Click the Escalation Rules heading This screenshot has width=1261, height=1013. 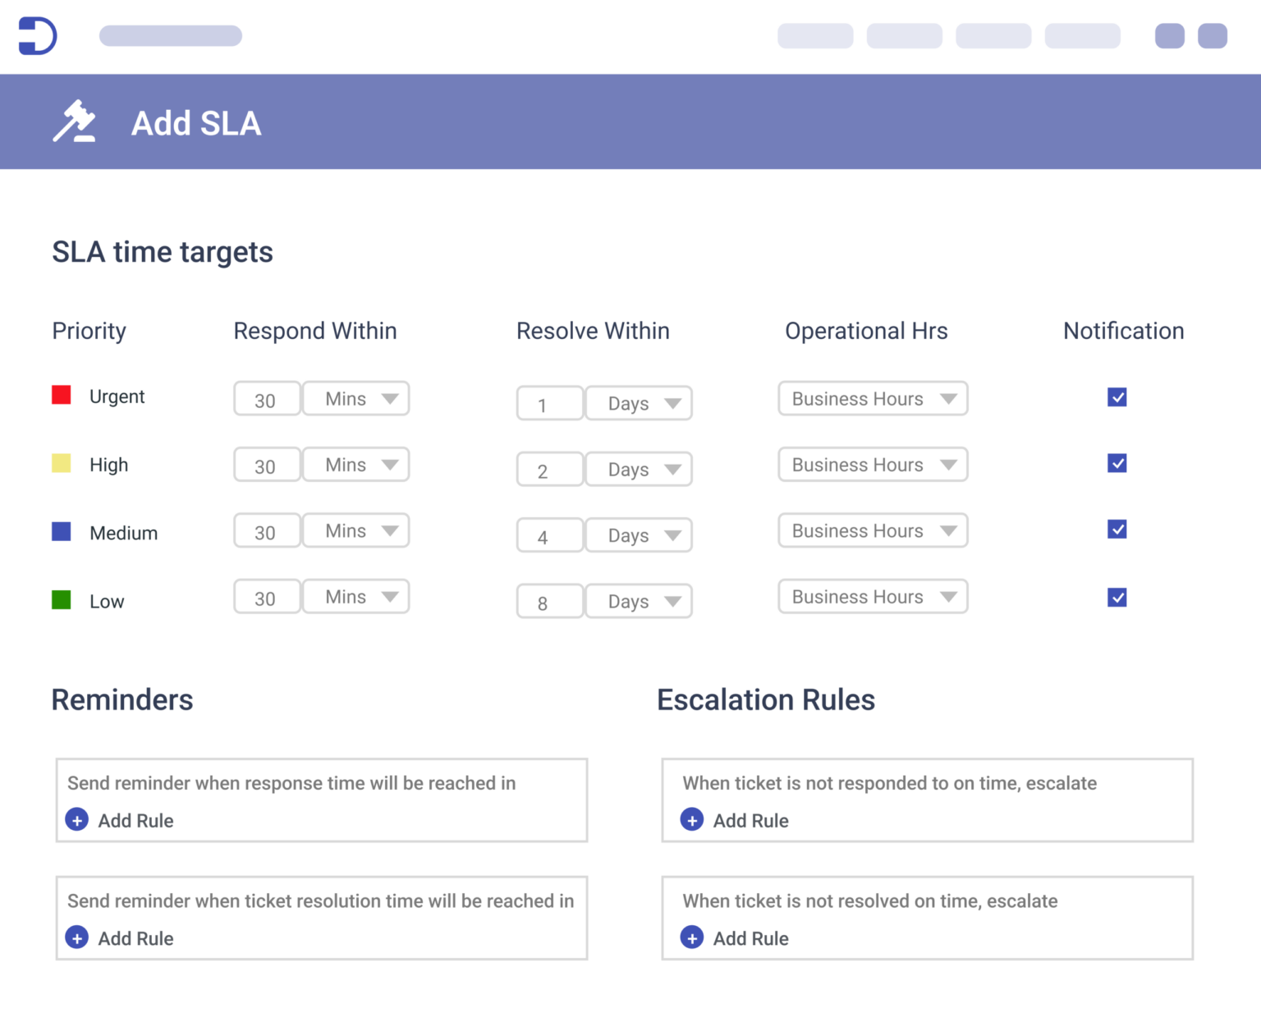(765, 699)
